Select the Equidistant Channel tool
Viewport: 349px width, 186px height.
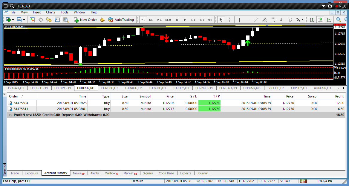(264, 20)
